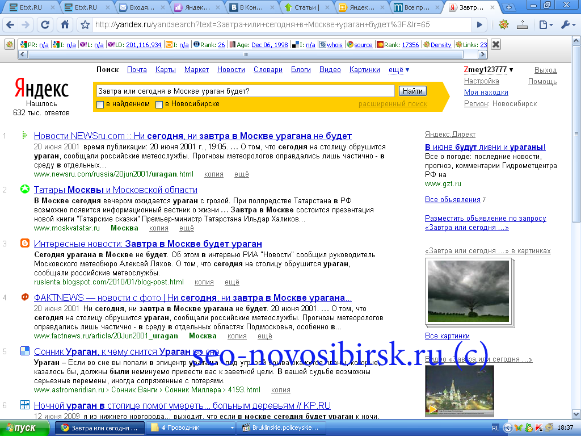Click the Go arrow in the address bar
This screenshot has height=436, width=581.
pos(479,25)
